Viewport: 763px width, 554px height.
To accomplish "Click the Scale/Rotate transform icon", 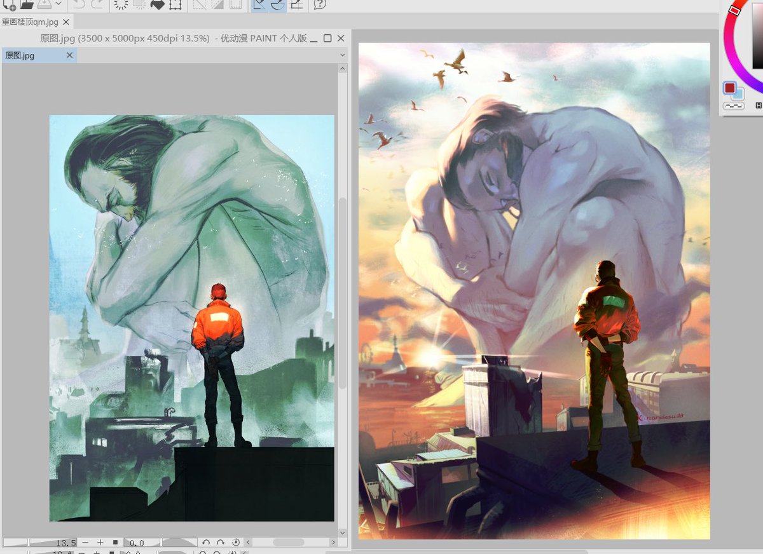I will (175, 4).
